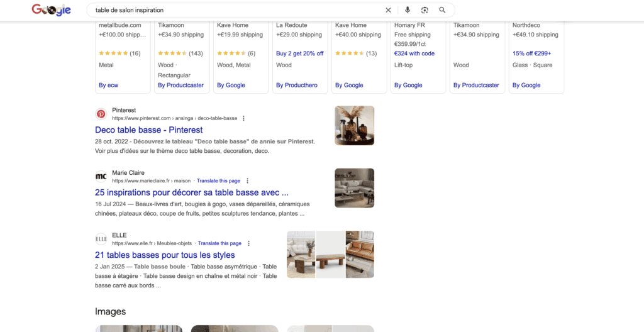Click 'Homary FR' seller name
Image resolution: width=644 pixels, height=332 pixels.
tap(410, 25)
